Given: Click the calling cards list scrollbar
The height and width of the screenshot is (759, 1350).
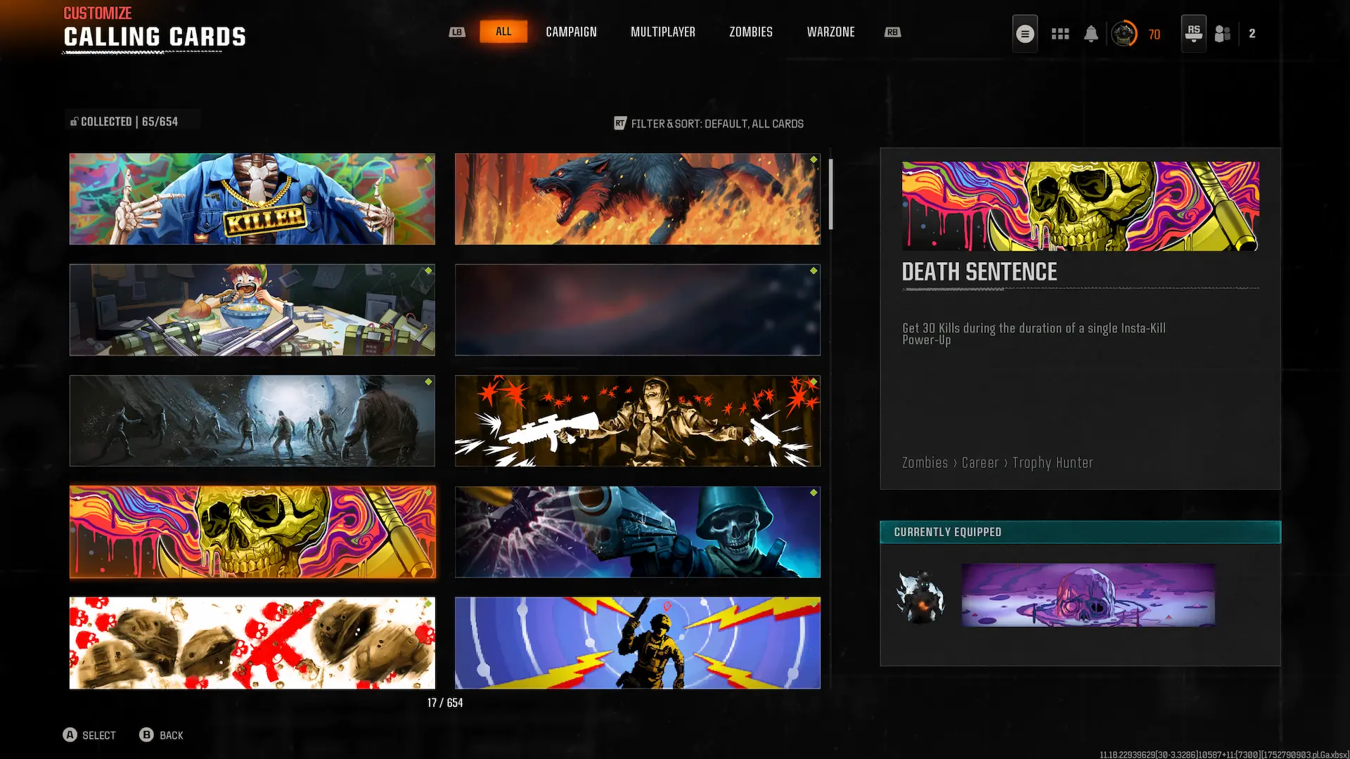Looking at the screenshot, I should click(830, 194).
